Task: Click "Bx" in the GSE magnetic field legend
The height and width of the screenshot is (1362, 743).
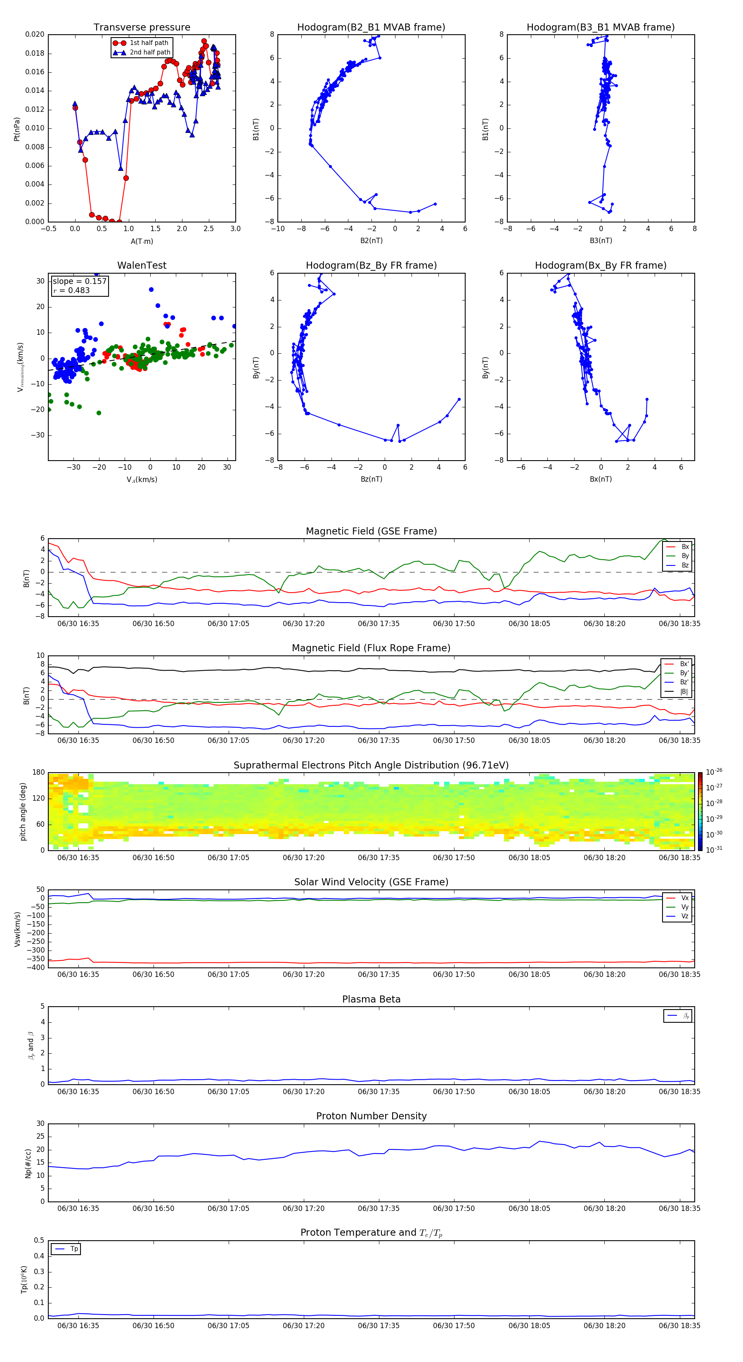Action: point(685,547)
